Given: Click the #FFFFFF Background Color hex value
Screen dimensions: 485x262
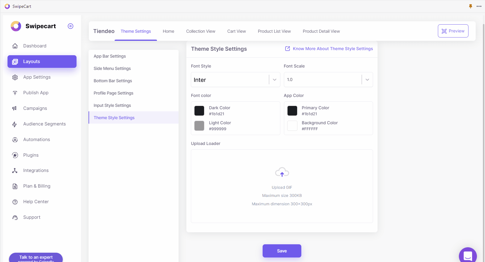Looking at the screenshot, I should [310, 129].
